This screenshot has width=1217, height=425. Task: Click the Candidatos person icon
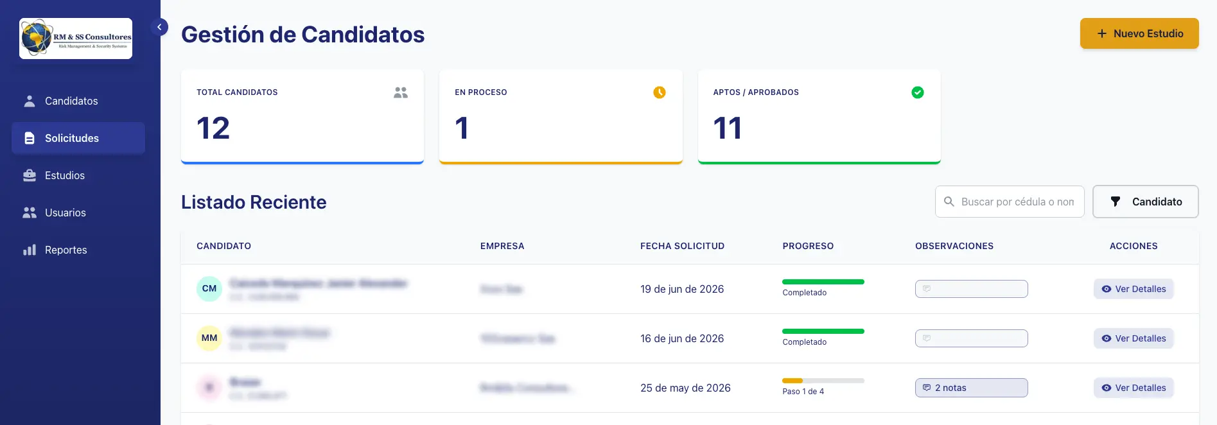pos(30,101)
